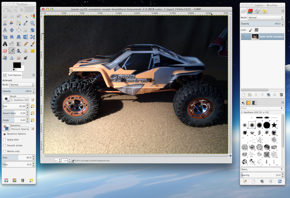Viewport: 290px width, 198px height.
Task: Click the brush filter text field
Action: tap(262, 108)
